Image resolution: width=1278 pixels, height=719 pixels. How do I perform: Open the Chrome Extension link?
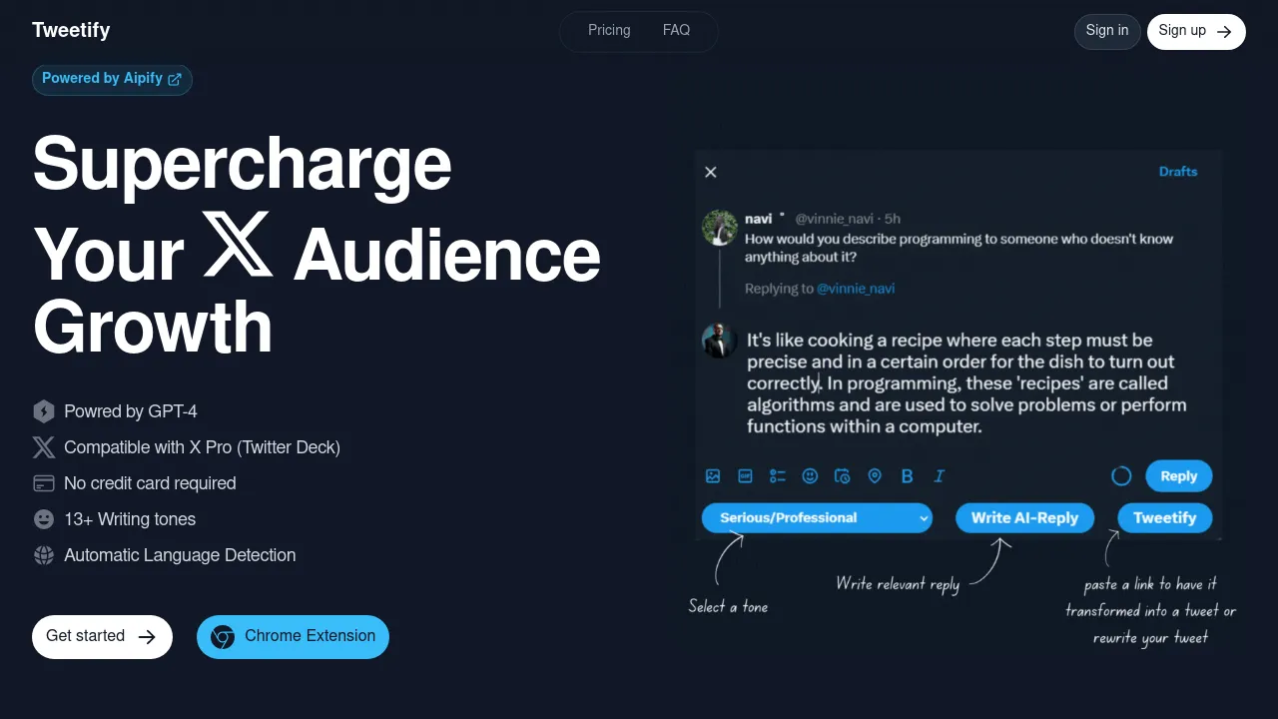pos(293,637)
